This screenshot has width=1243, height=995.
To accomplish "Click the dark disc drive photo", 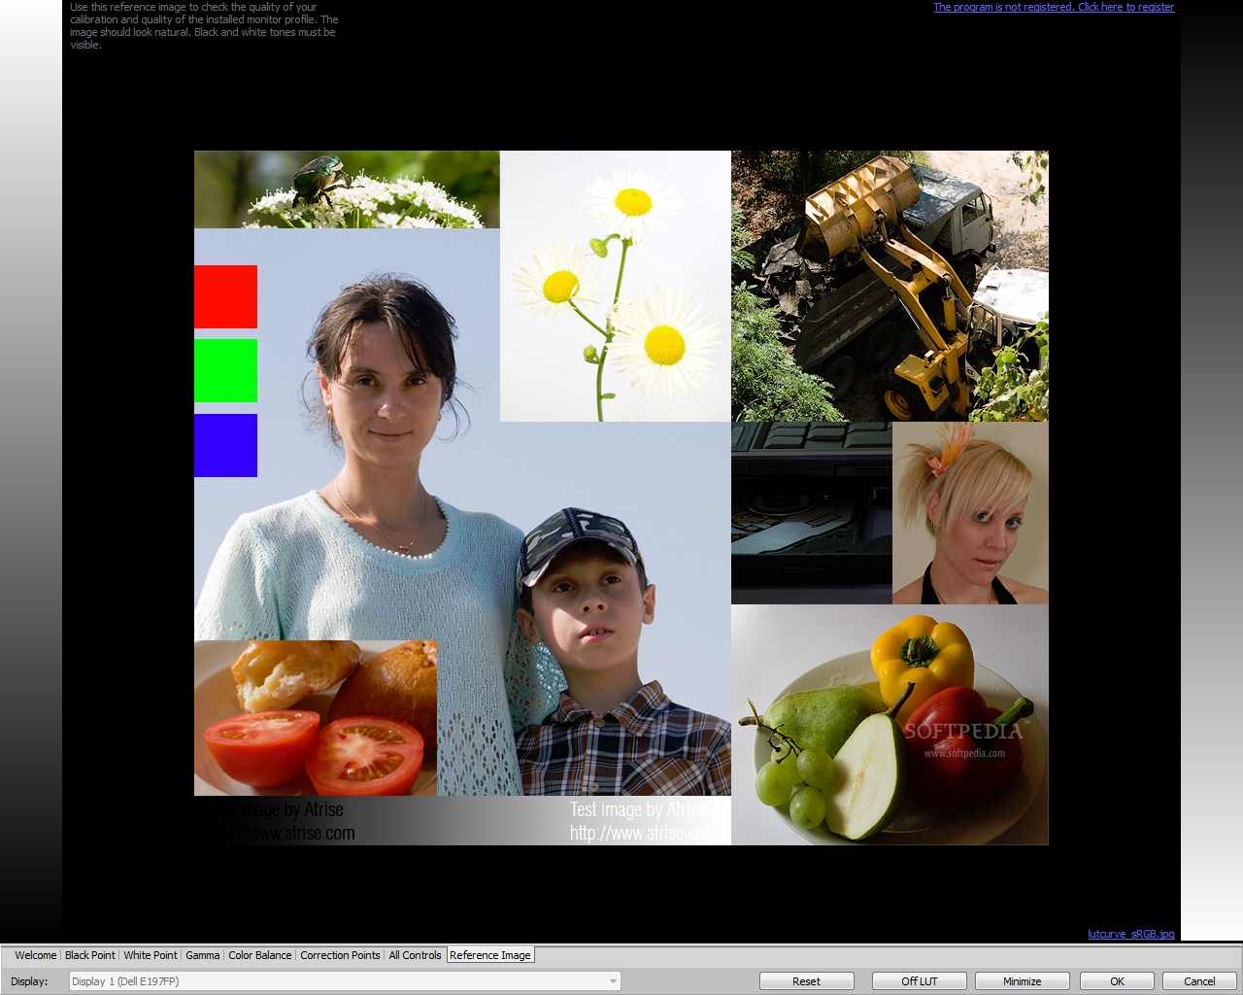I will pyautogui.click(x=812, y=513).
